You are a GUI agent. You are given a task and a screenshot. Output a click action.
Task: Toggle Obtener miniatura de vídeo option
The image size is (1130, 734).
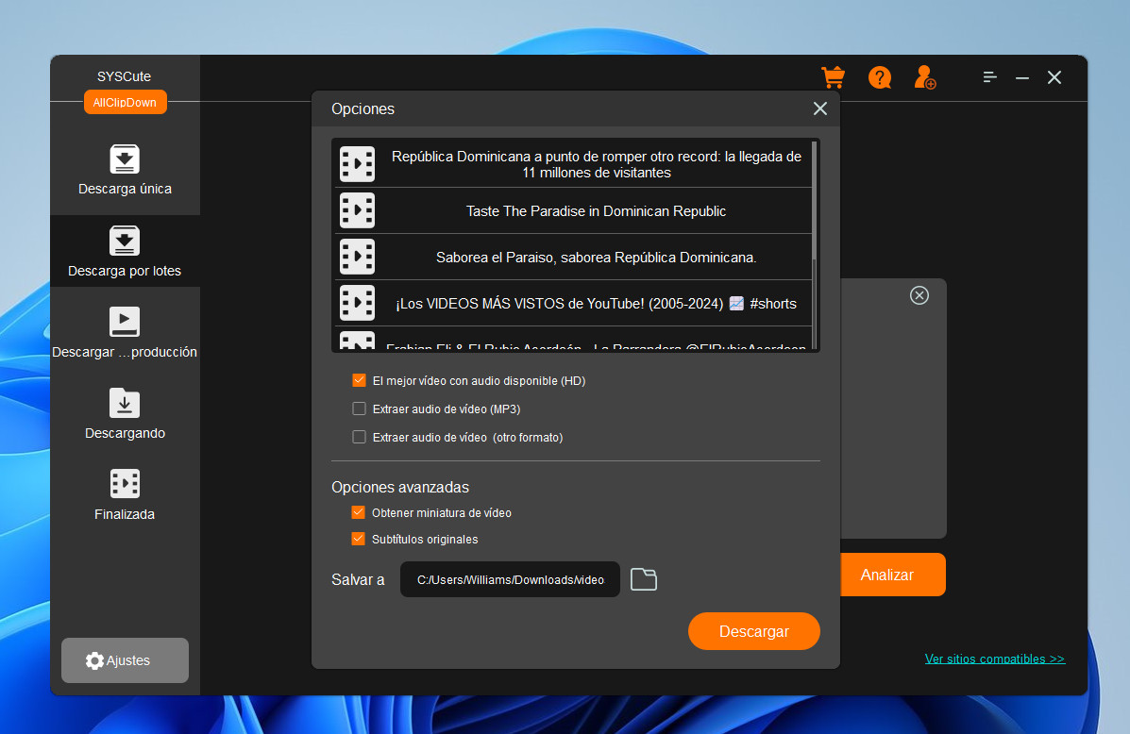click(358, 512)
